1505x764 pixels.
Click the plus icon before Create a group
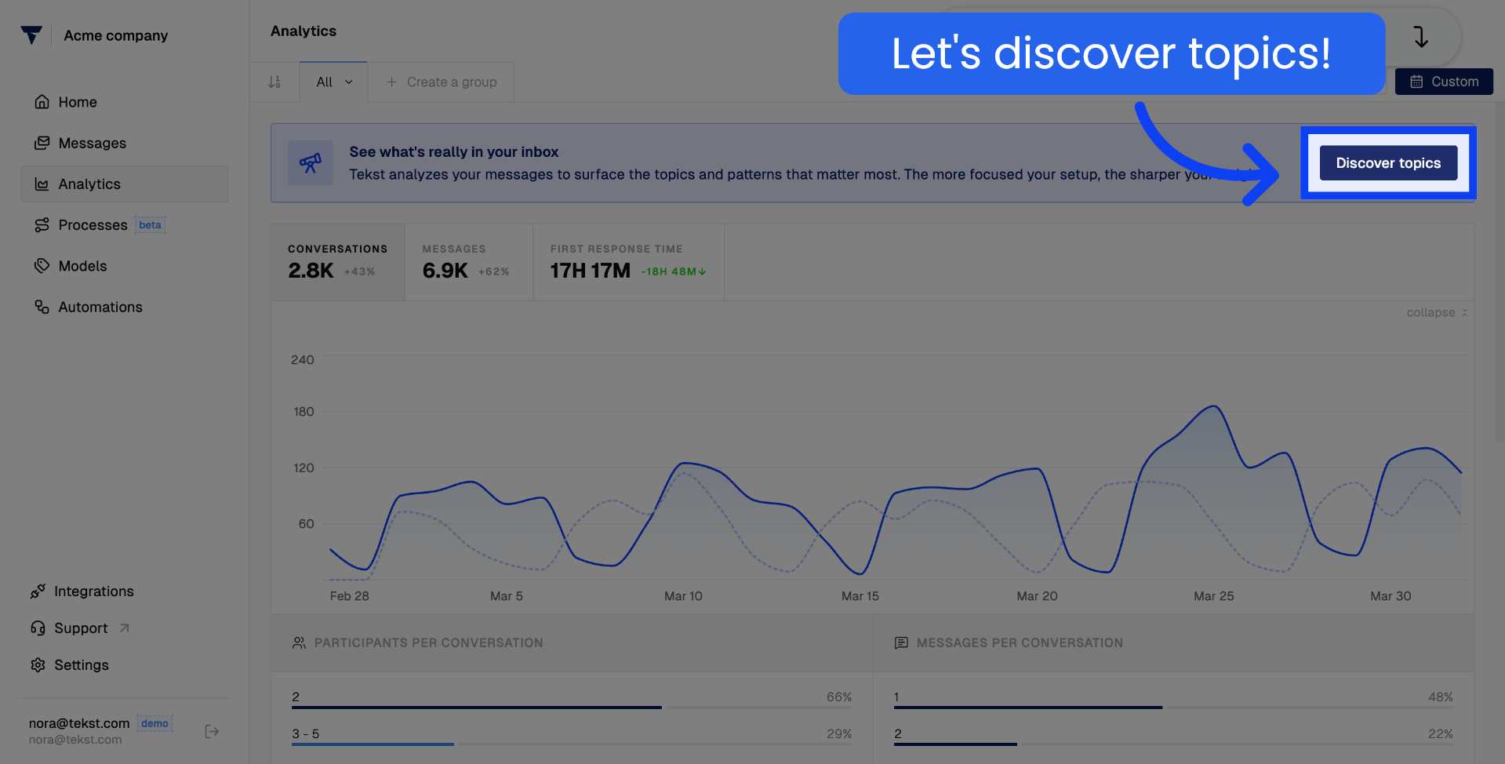tap(391, 82)
